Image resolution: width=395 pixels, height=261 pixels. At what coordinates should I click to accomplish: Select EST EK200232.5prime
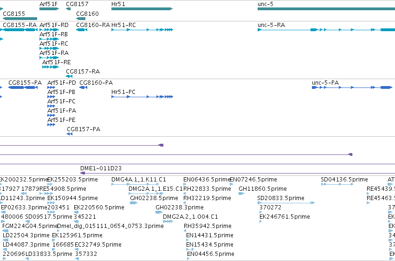1,184
